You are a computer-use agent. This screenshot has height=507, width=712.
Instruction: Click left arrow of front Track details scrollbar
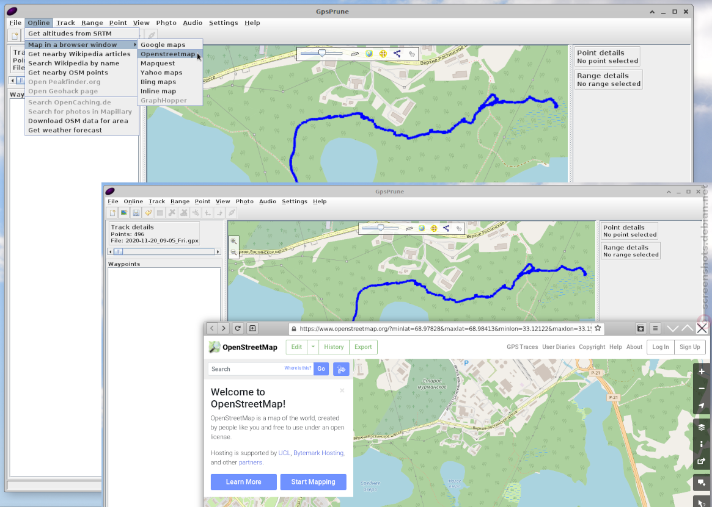(x=111, y=252)
